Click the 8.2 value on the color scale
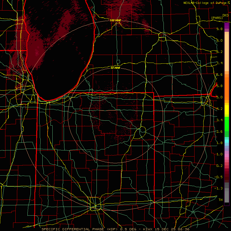 219,52
